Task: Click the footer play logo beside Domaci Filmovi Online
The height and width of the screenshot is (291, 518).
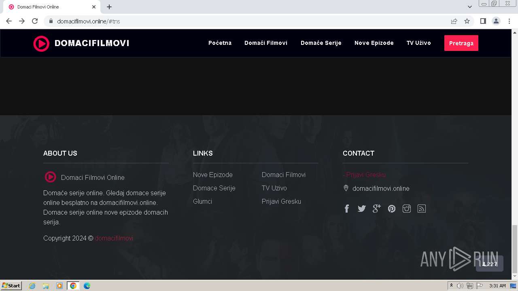Action: tap(50, 177)
